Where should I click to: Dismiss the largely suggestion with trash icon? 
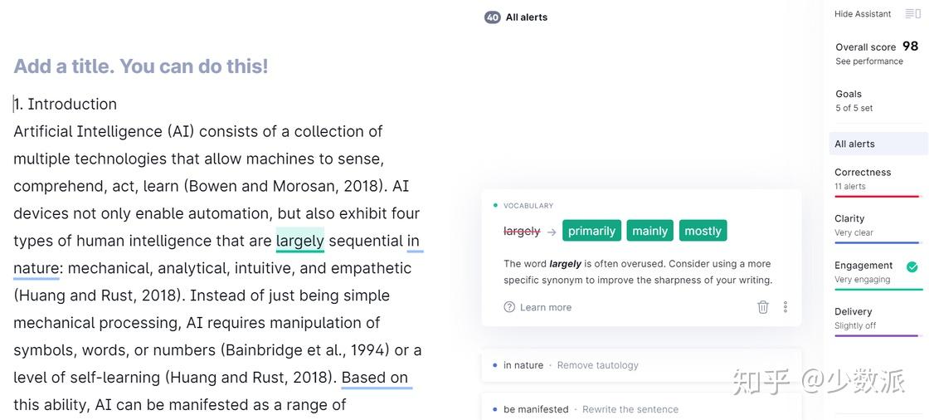click(x=763, y=307)
